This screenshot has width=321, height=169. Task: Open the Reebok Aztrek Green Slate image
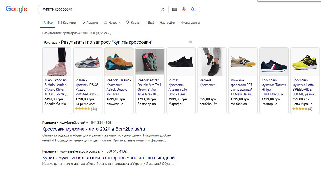[x=150, y=62]
